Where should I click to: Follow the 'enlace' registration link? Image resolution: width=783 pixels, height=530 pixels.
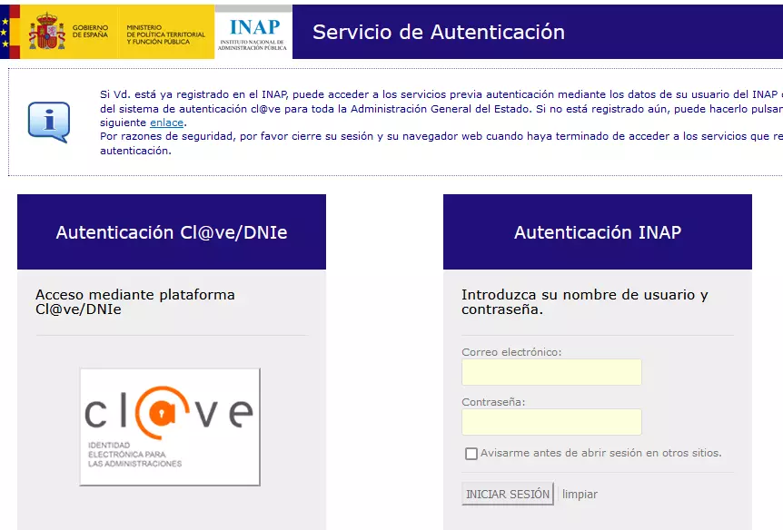coord(167,123)
